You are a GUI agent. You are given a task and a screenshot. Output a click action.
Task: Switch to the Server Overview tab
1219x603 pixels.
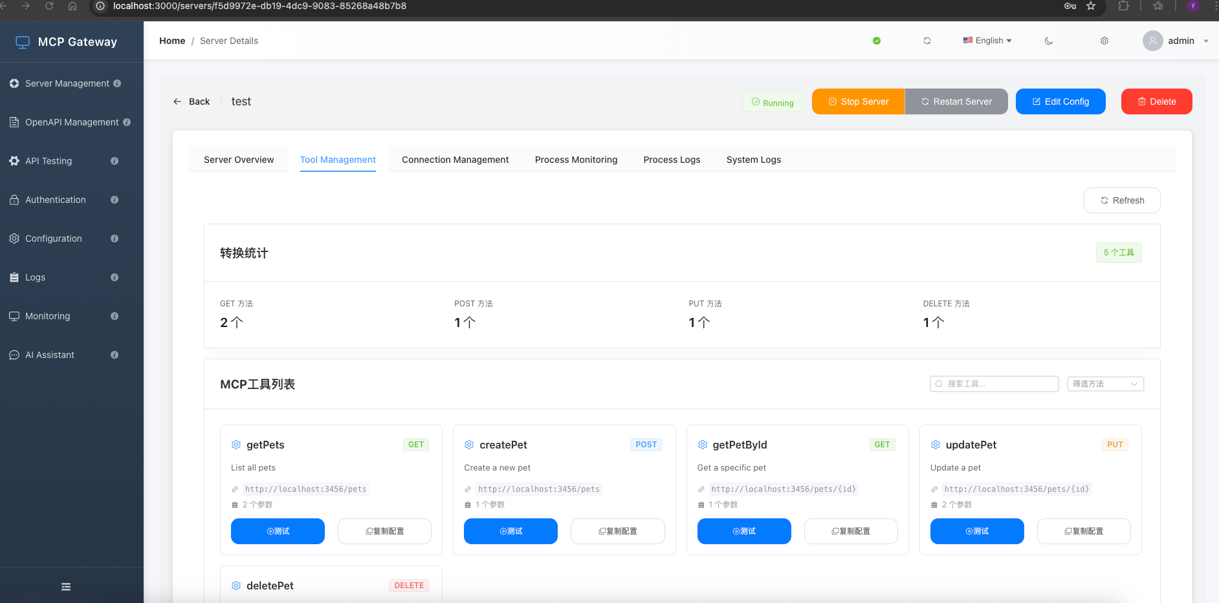pos(239,160)
